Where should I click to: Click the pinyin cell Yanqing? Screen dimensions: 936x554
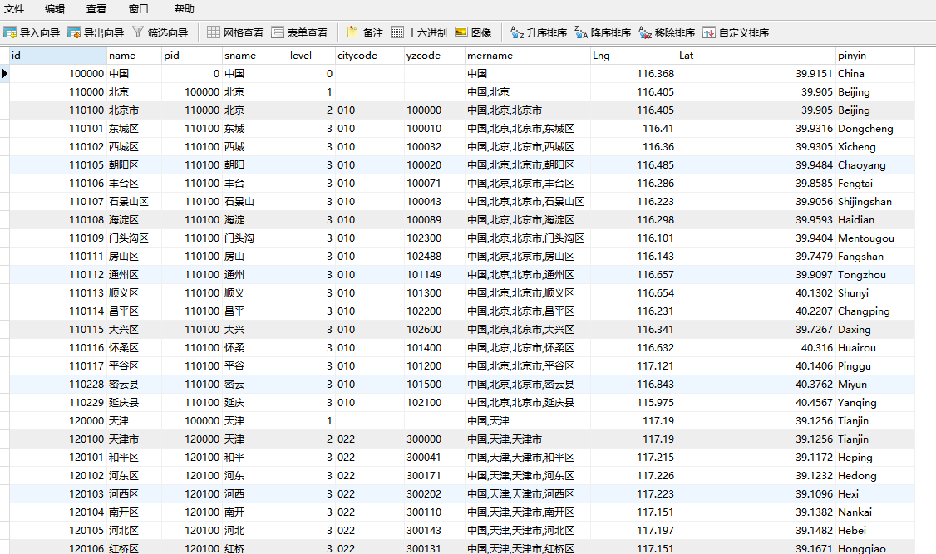[x=875, y=403]
